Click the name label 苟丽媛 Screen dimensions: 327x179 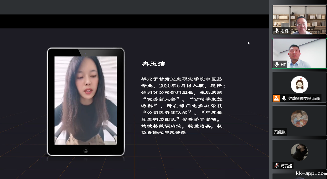(286, 166)
